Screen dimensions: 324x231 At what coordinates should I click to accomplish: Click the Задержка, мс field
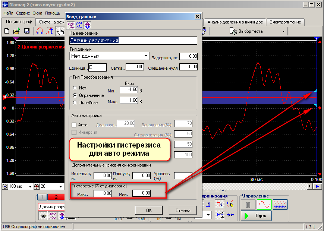point(188,56)
